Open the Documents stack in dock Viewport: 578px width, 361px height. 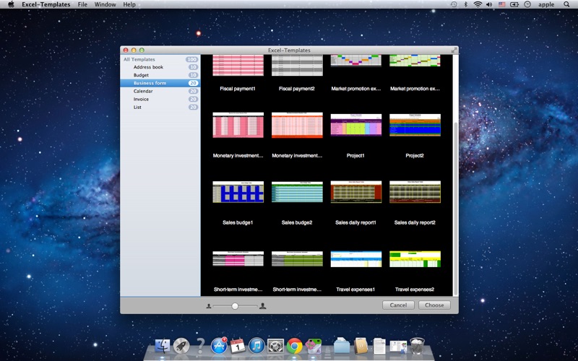[x=379, y=346]
